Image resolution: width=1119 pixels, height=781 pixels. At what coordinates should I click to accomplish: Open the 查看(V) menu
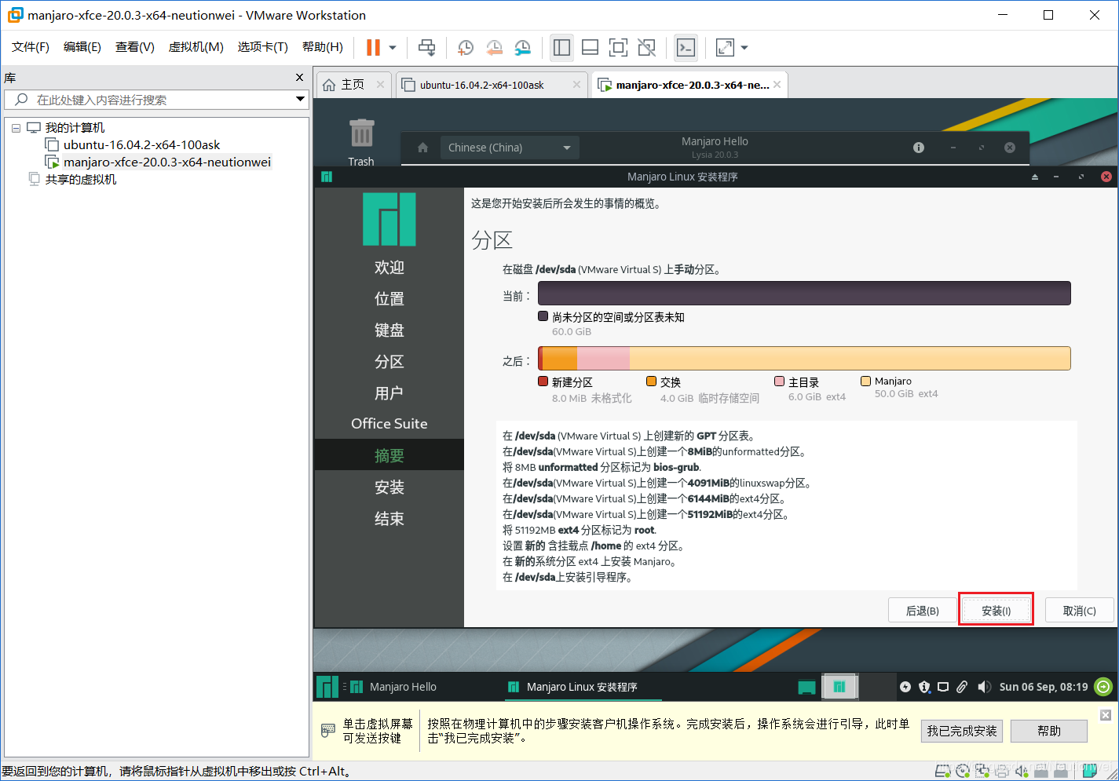tap(135, 47)
